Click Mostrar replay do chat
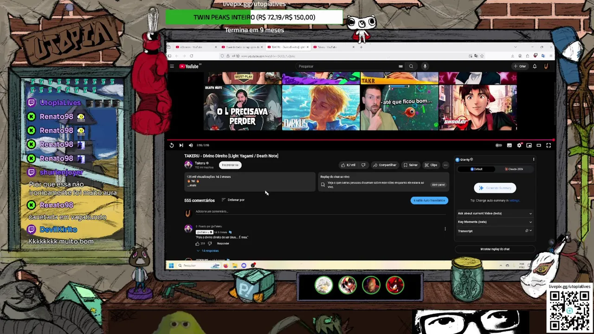 (495, 249)
